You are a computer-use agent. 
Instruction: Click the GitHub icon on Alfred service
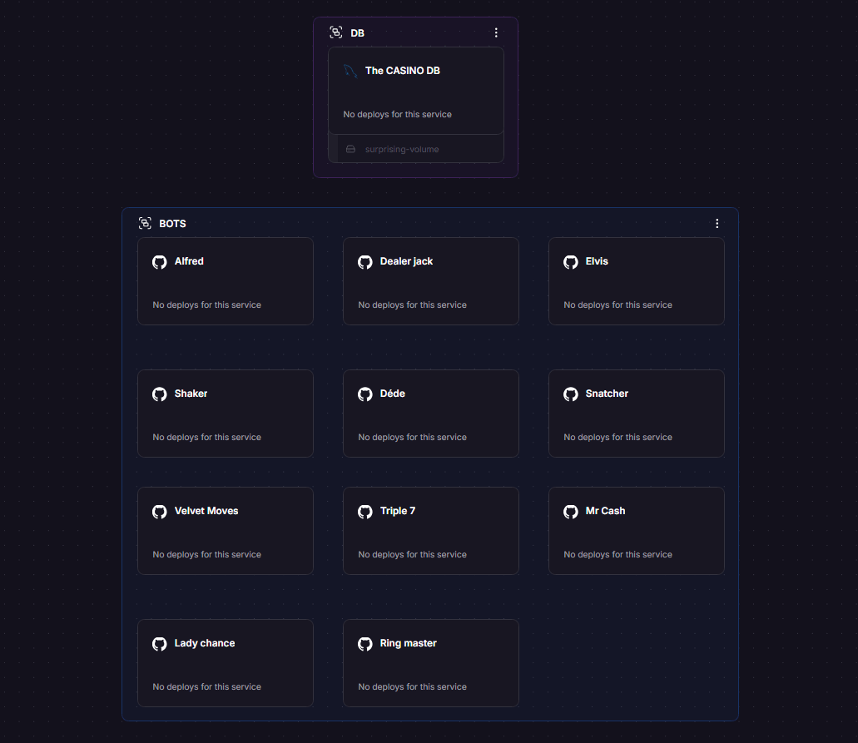[159, 262]
